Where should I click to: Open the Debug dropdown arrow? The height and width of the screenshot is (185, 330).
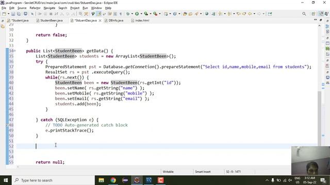tap(132, 14)
